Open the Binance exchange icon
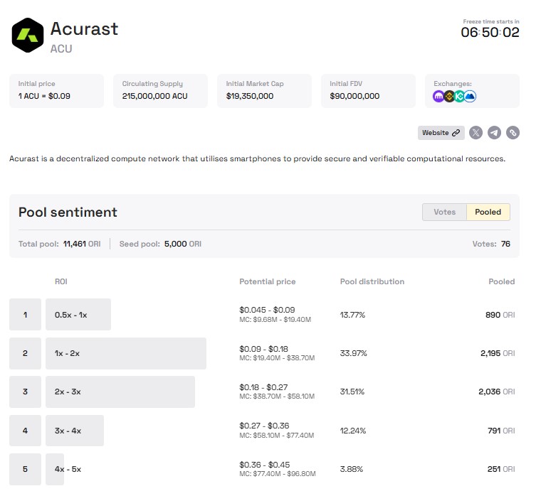Viewport: 536px width, 491px height. click(449, 97)
